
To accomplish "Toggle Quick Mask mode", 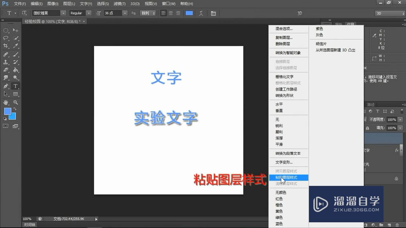I will (x=6, y=126).
